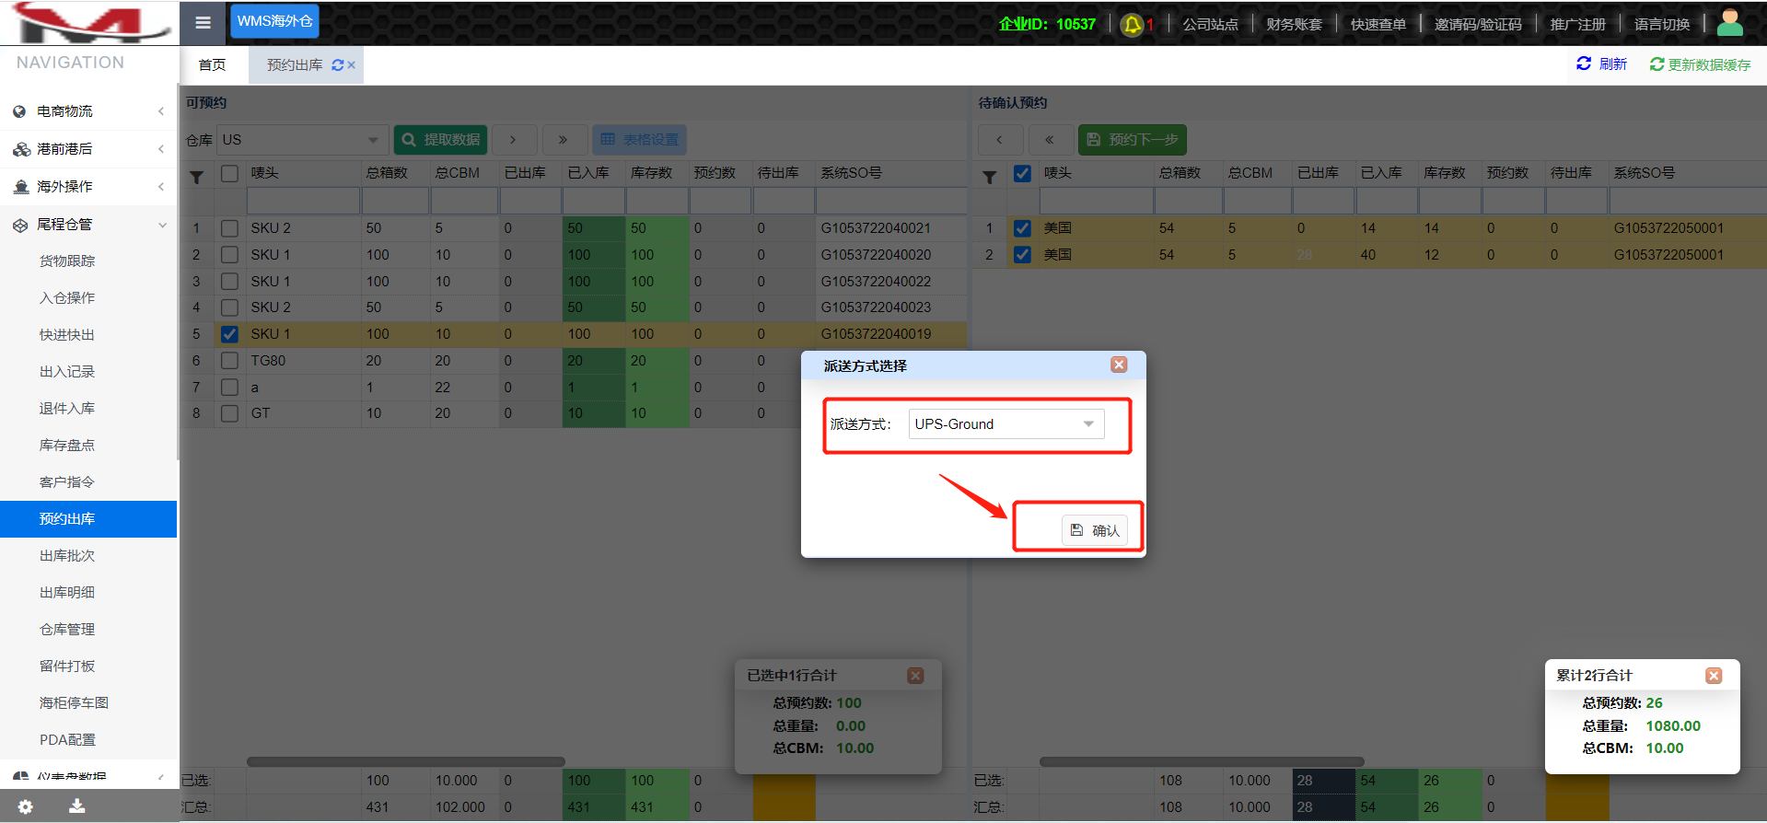Viewport: 1767px width, 823px height.
Task: Open 语言切换 in the top bar
Action: pos(1662,25)
